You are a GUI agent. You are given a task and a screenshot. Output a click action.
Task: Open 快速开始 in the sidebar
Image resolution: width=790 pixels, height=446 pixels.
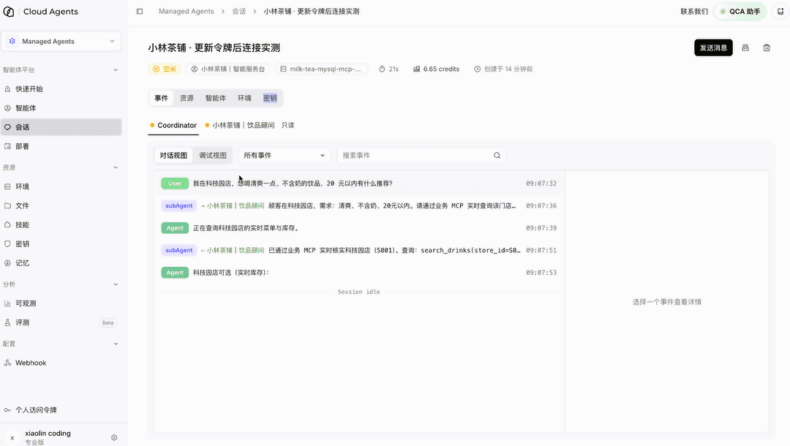(x=61, y=88)
